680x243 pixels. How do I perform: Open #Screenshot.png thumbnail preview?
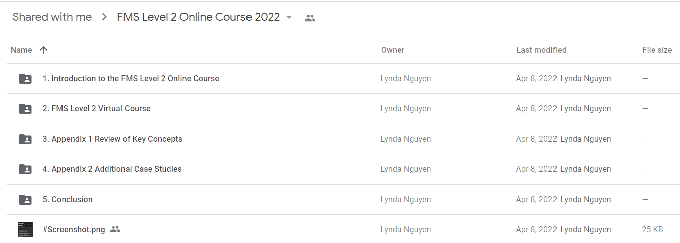click(25, 230)
